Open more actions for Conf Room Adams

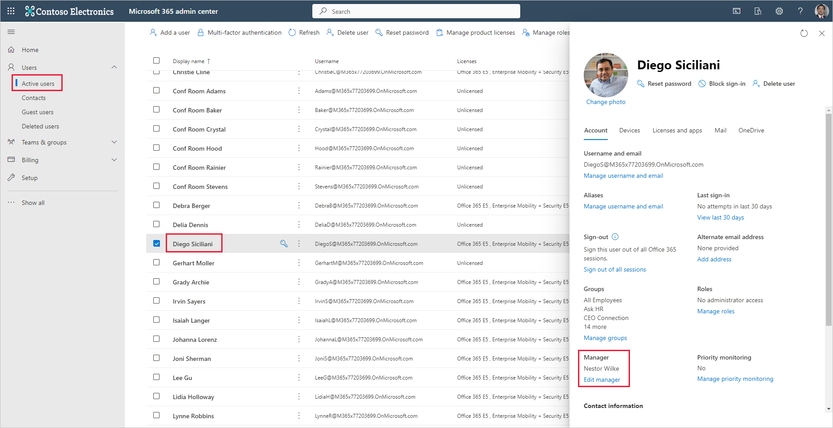299,91
